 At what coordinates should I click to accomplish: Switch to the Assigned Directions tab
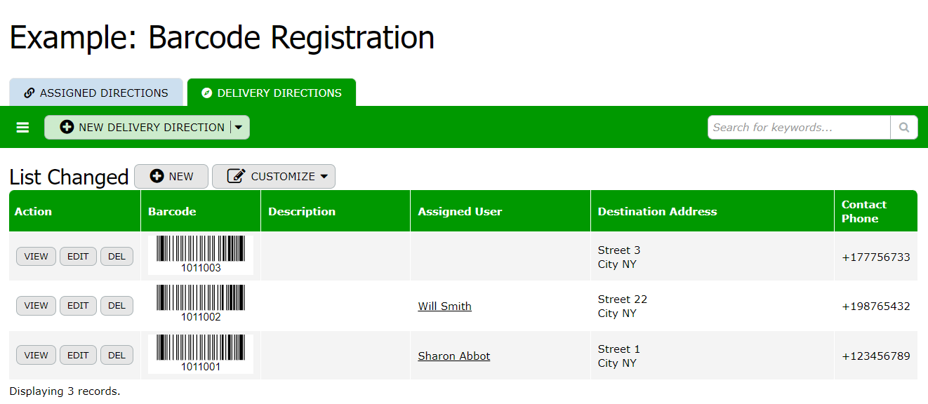tap(96, 93)
